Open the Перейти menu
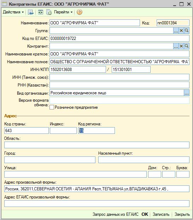This screenshot has width=193, height=220. tap(63, 12)
